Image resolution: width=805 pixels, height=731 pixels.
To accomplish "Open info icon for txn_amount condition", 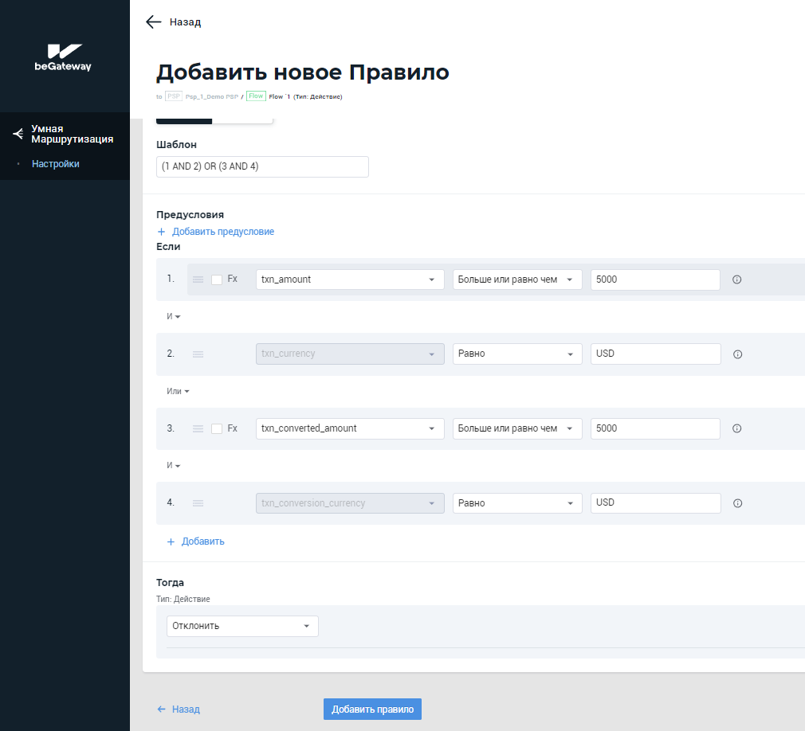I will point(737,279).
